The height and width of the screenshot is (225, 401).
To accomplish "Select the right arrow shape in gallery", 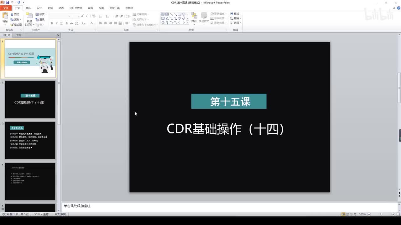I will point(180,18).
